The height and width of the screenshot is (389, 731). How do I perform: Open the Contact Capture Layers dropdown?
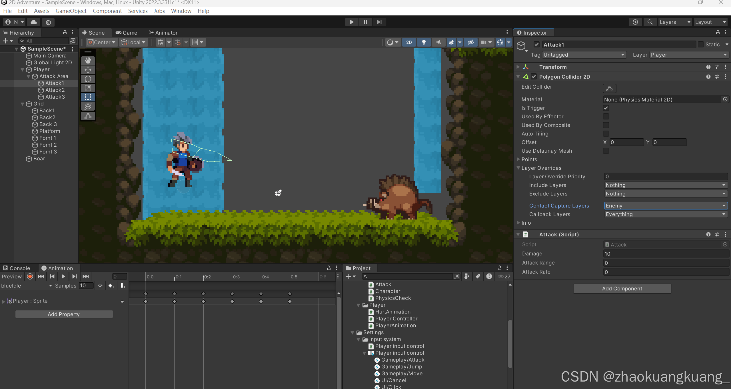pyautogui.click(x=666, y=206)
